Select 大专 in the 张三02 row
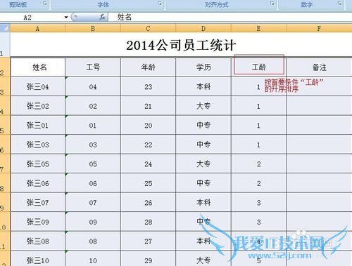 tap(203, 106)
